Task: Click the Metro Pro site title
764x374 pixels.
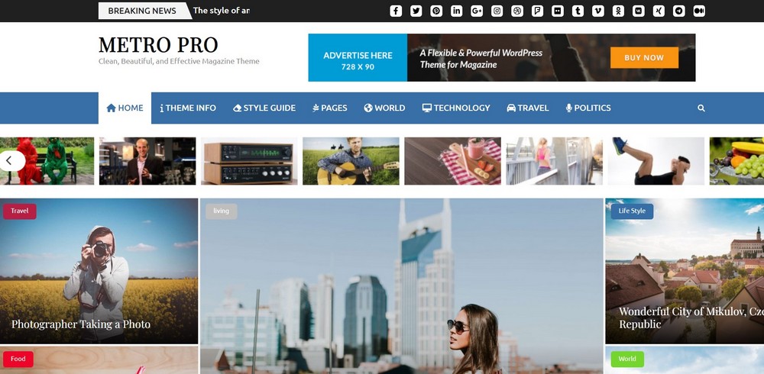Action: [x=158, y=45]
